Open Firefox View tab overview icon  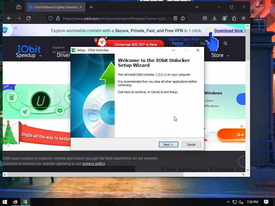[19, 7]
